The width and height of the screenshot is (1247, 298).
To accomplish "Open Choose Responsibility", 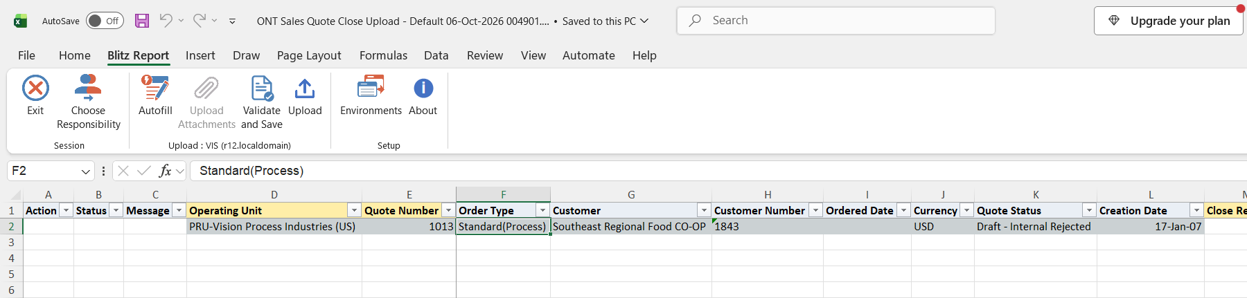I will pyautogui.click(x=88, y=102).
